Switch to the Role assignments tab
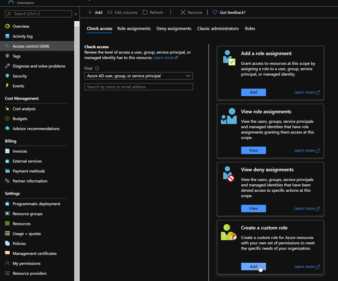 coord(134,29)
